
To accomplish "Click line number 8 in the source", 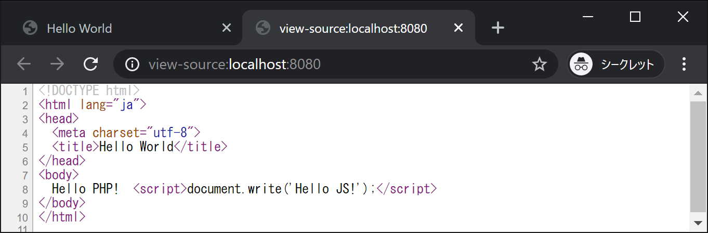I will click(25, 189).
